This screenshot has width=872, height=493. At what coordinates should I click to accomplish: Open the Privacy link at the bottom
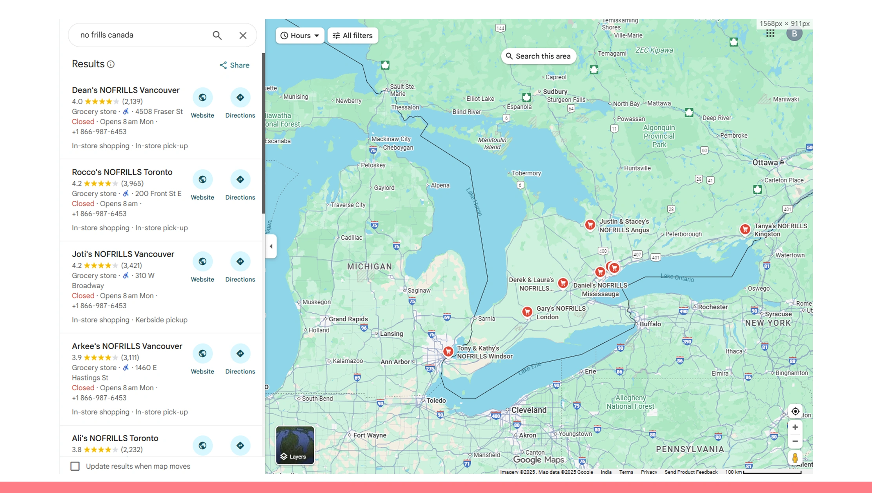(649, 472)
